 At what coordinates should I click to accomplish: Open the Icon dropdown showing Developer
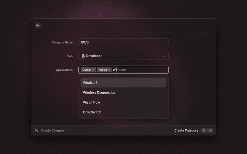[123, 56]
